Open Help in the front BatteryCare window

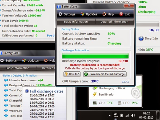click(108, 14)
